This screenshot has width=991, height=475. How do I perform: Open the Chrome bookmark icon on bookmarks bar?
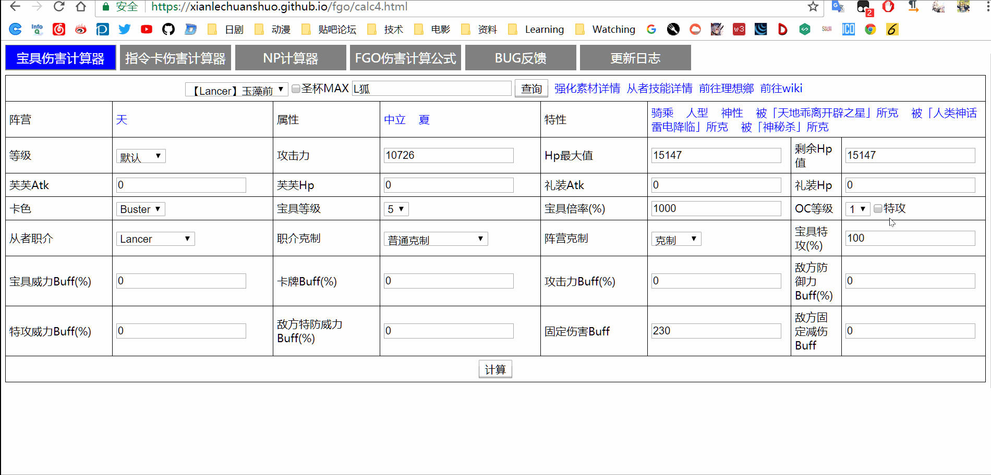tap(870, 29)
